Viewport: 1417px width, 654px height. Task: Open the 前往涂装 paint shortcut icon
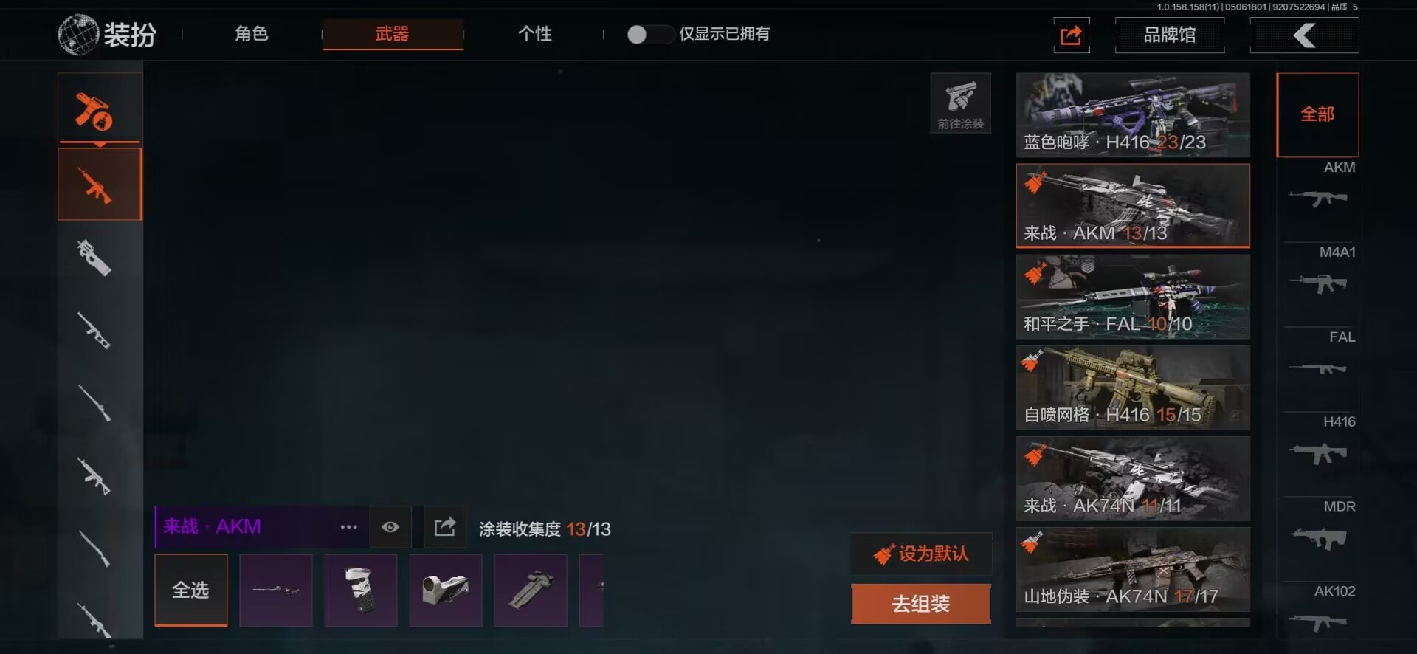click(x=960, y=103)
